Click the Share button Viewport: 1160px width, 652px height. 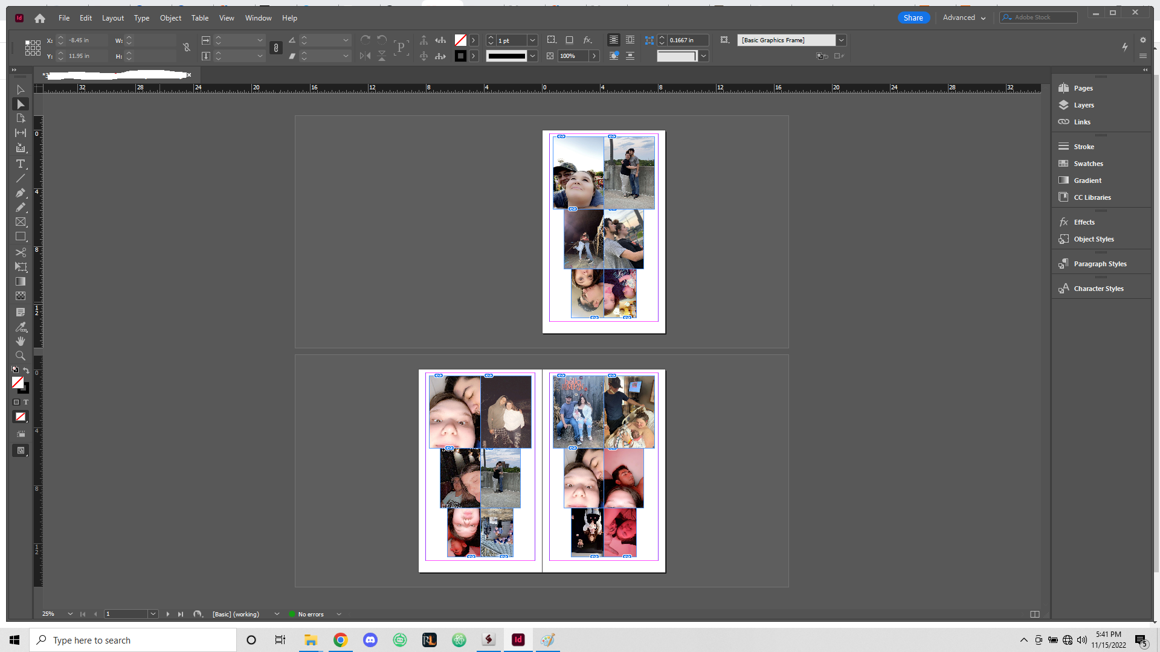(x=913, y=18)
